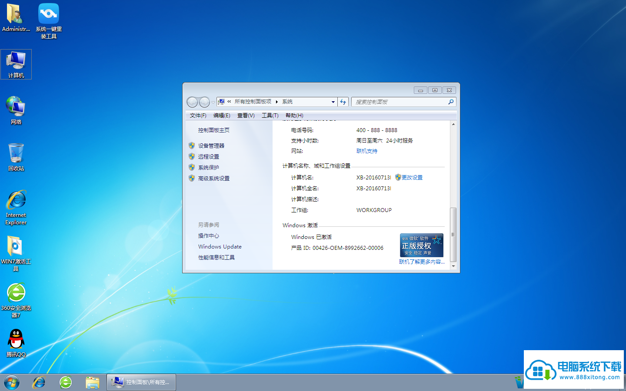Image resolution: width=626 pixels, height=391 pixels.
Task: Select the WIN7激活工具 desktop icon
Action: 16,254
